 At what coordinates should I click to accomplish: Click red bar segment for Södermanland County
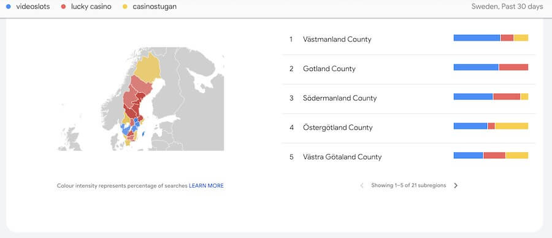click(507, 96)
